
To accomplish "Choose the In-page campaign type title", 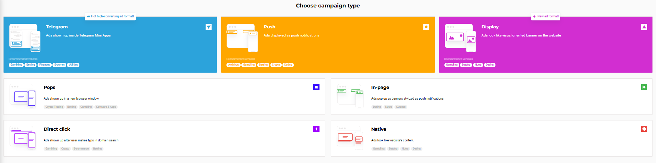I will (x=380, y=88).
